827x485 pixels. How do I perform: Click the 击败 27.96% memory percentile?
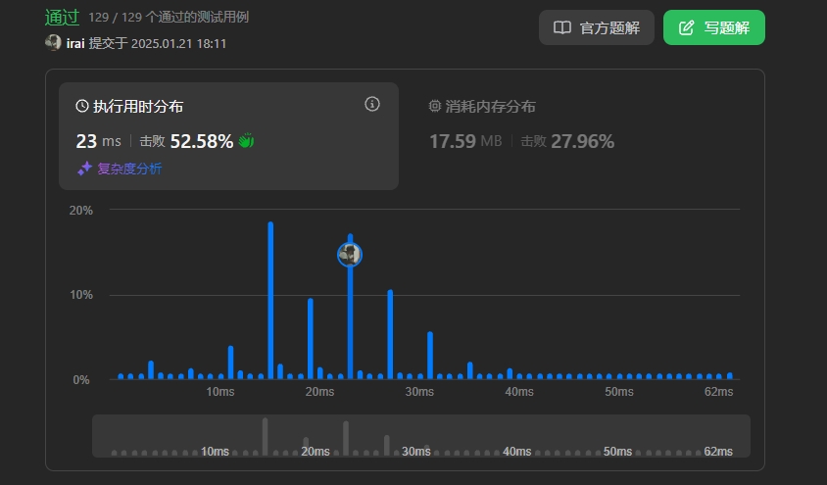567,141
